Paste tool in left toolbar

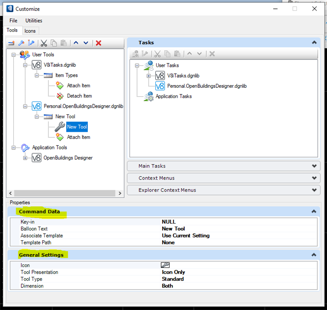63,43
